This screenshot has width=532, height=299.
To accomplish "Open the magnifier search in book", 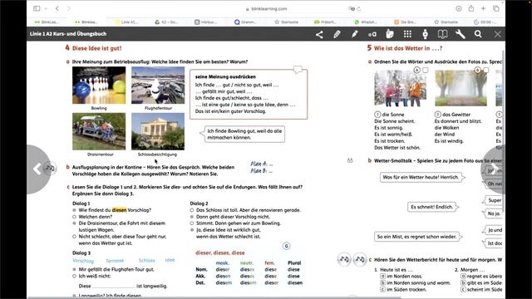I will [478, 34].
